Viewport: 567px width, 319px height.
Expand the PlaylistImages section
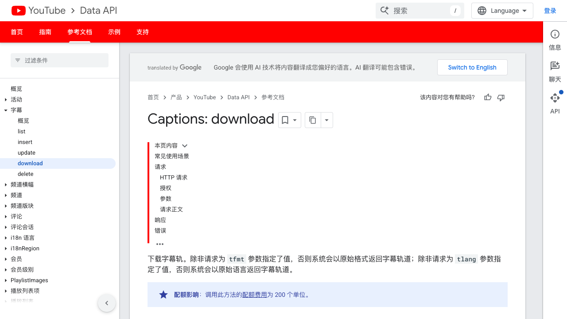[6, 280]
